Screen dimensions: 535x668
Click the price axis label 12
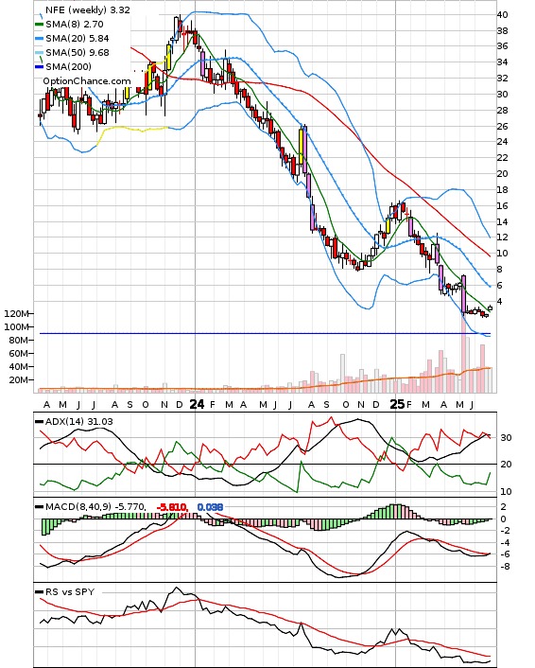click(x=502, y=237)
